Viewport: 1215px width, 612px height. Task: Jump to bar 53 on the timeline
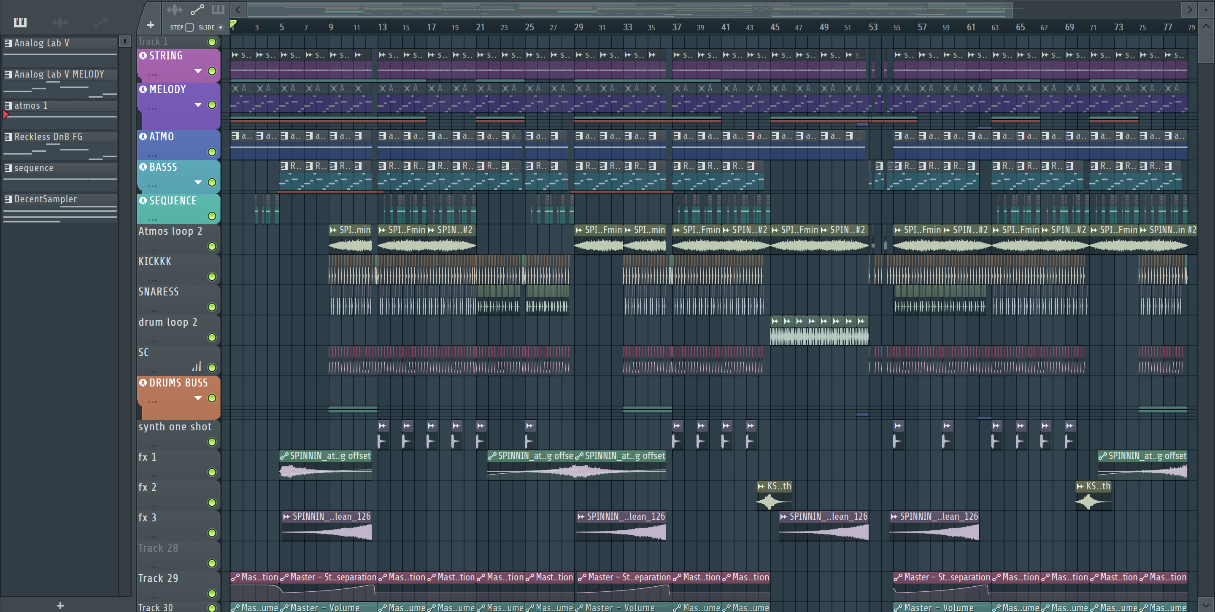tap(873, 27)
